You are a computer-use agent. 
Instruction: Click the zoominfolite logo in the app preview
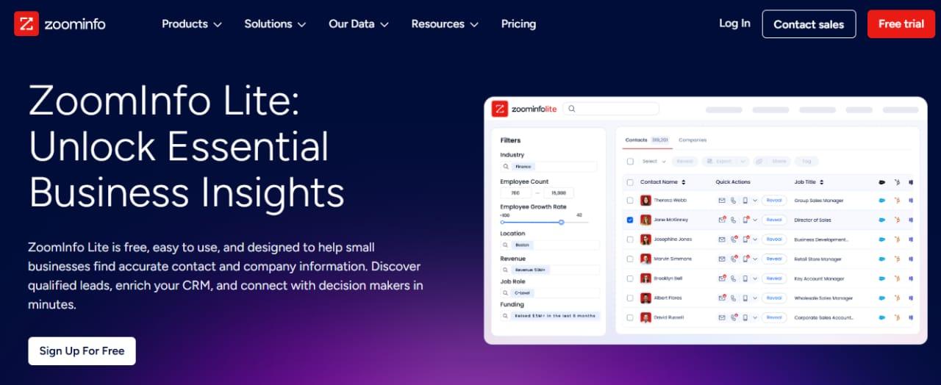[x=524, y=109]
